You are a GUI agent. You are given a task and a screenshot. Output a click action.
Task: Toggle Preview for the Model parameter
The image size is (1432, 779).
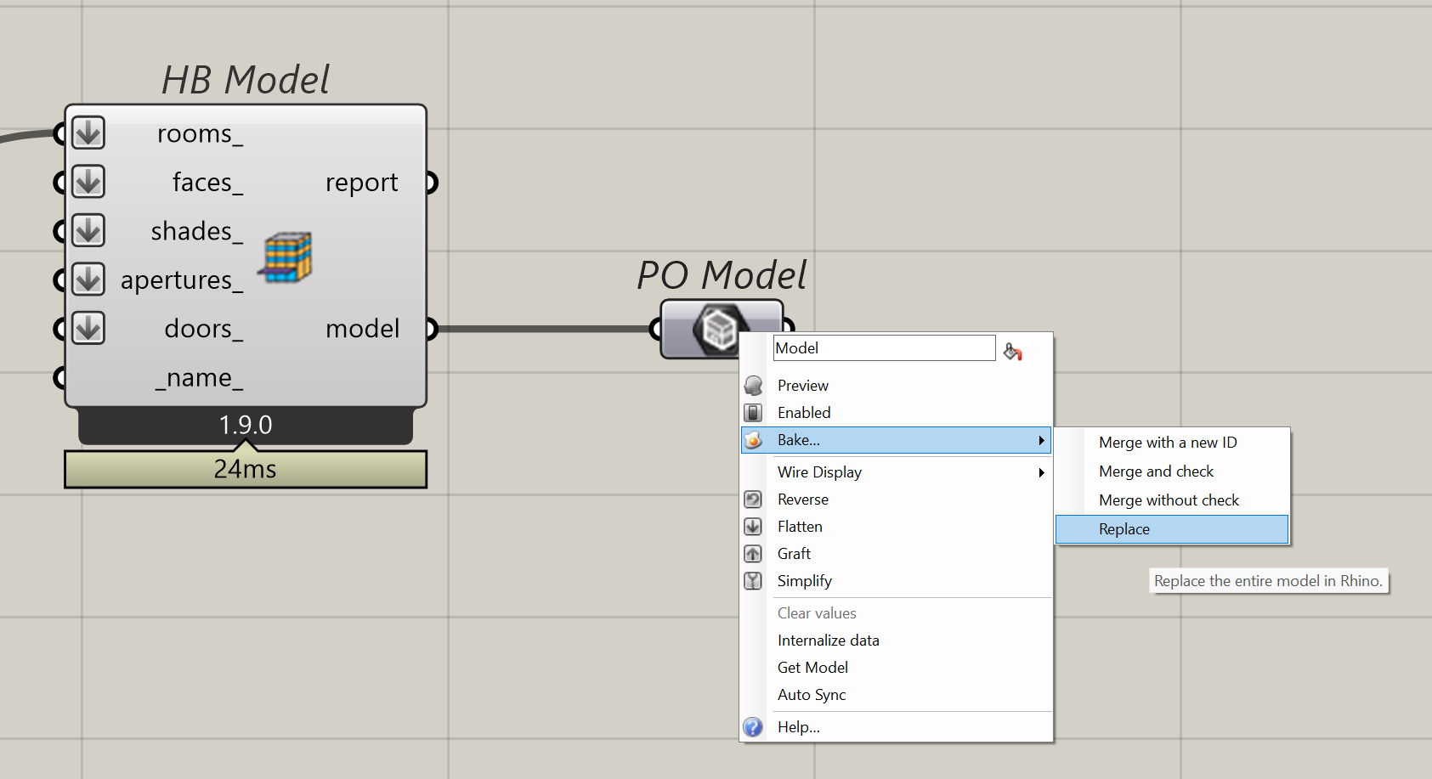(802, 386)
